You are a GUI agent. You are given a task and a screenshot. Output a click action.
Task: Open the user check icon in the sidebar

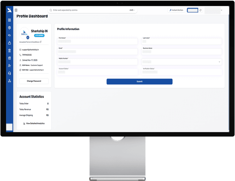(x=9, y=66)
